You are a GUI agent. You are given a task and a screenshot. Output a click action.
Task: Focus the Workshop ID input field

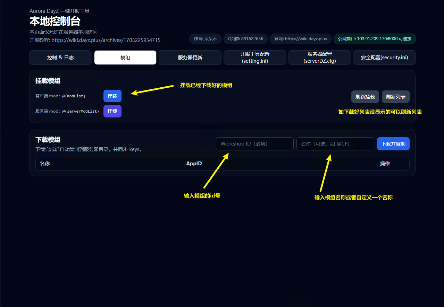point(254,144)
